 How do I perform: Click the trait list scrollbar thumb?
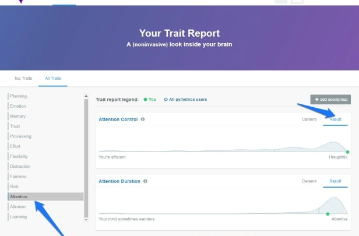(x=86, y=158)
